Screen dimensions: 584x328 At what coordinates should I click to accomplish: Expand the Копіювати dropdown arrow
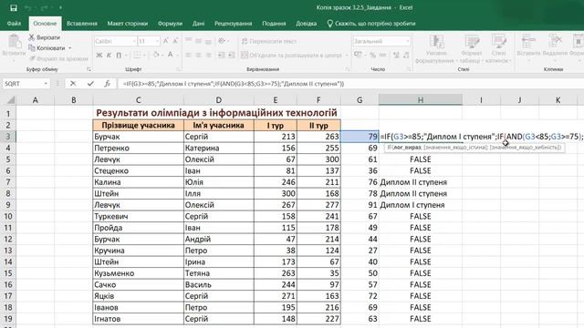coord(69,48)
